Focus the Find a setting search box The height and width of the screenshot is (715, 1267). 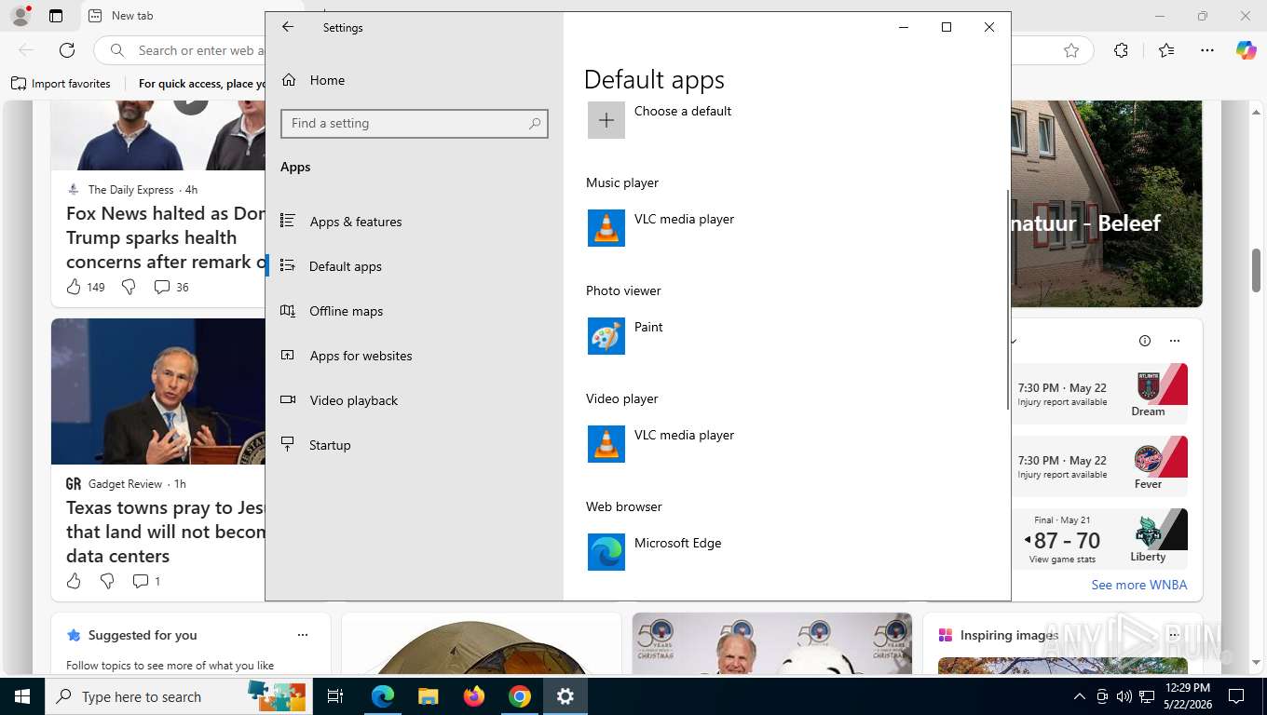(414, 123)
